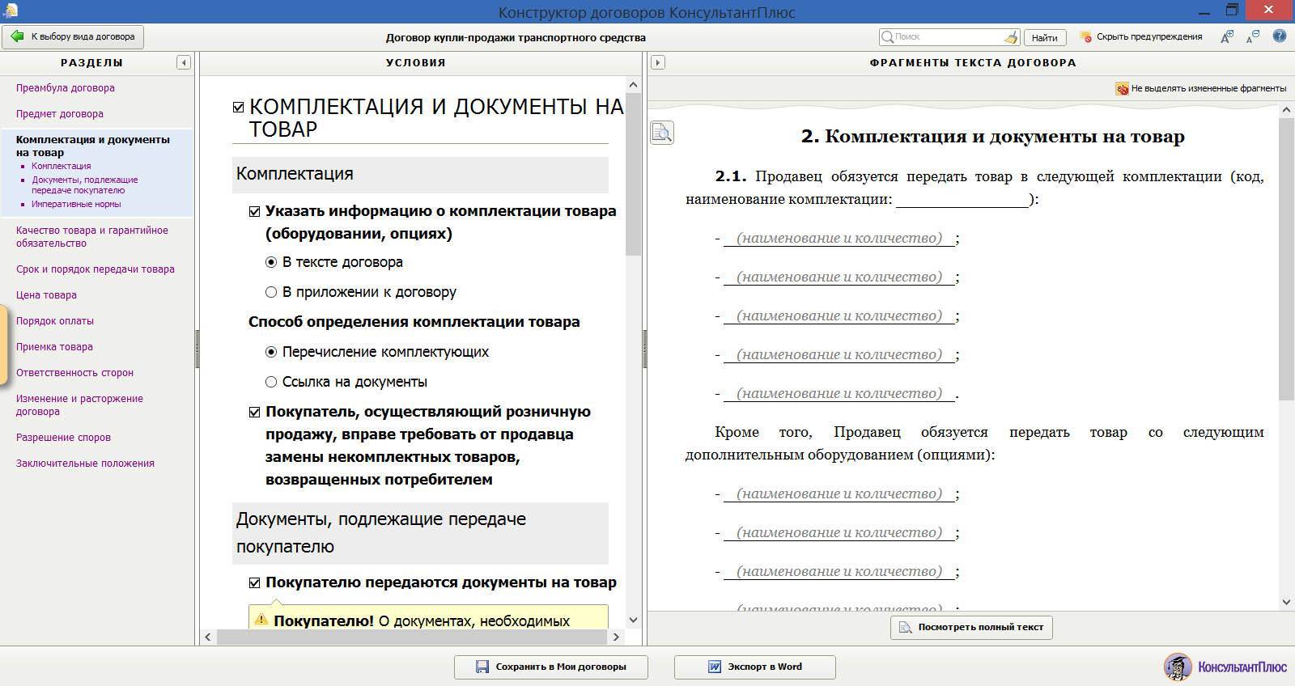Click the Найти button
Image resolution: width=1295 pixels, height=686 pixels.
point(1044,37)
